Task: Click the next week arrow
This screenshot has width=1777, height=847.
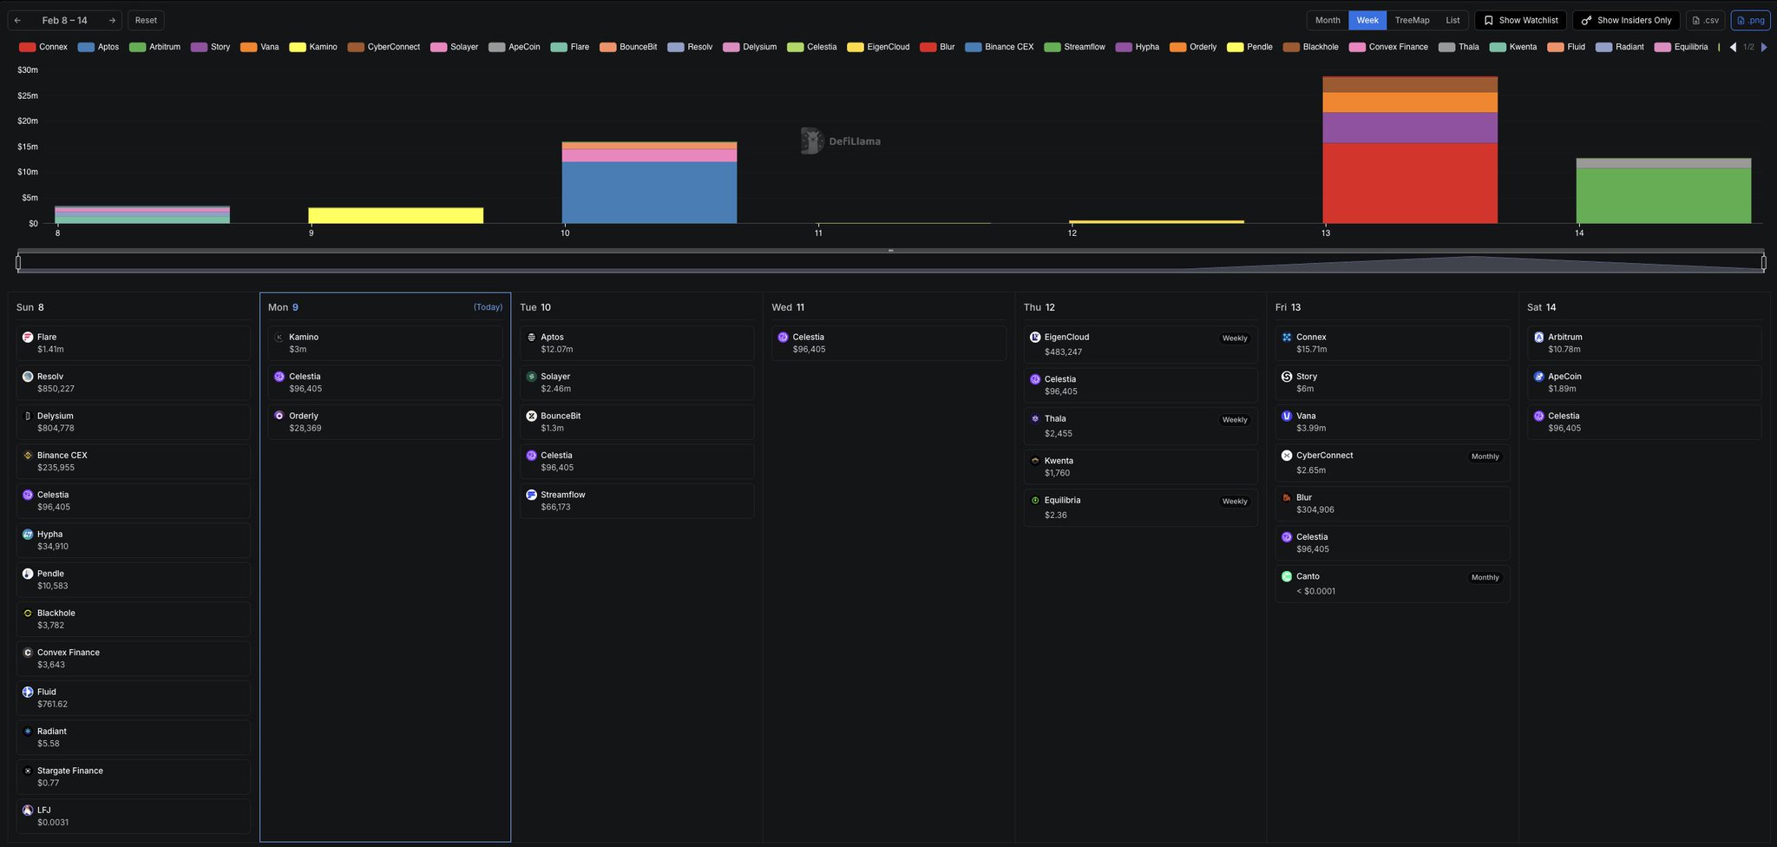Action: [x=112, y=20]
